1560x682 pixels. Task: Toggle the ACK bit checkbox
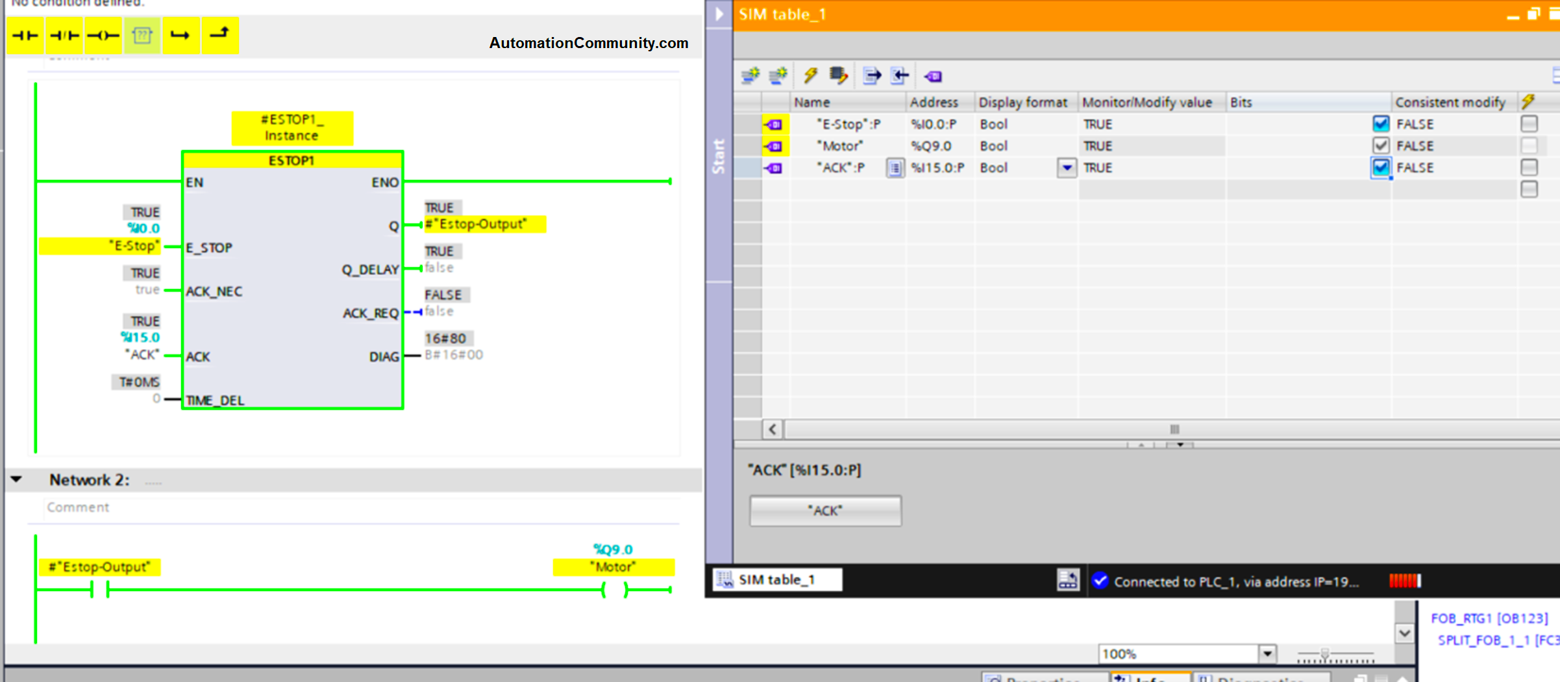coord(1381,168)
